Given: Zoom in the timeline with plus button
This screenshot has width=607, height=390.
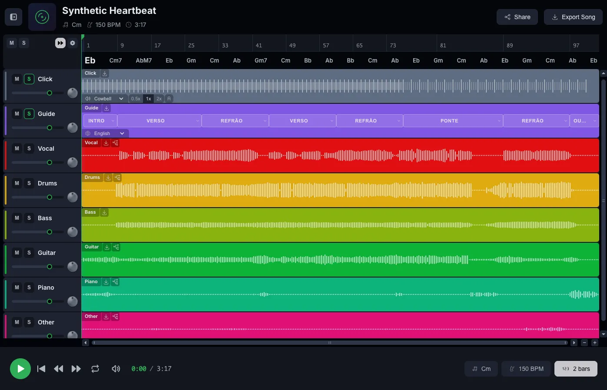Looking at the screenshot, I should pyautogui.click(x=595, y=343).
